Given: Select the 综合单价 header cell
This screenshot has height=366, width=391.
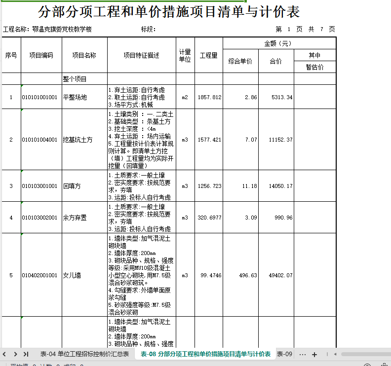Looking at the screenshot, I should (240, 61).
